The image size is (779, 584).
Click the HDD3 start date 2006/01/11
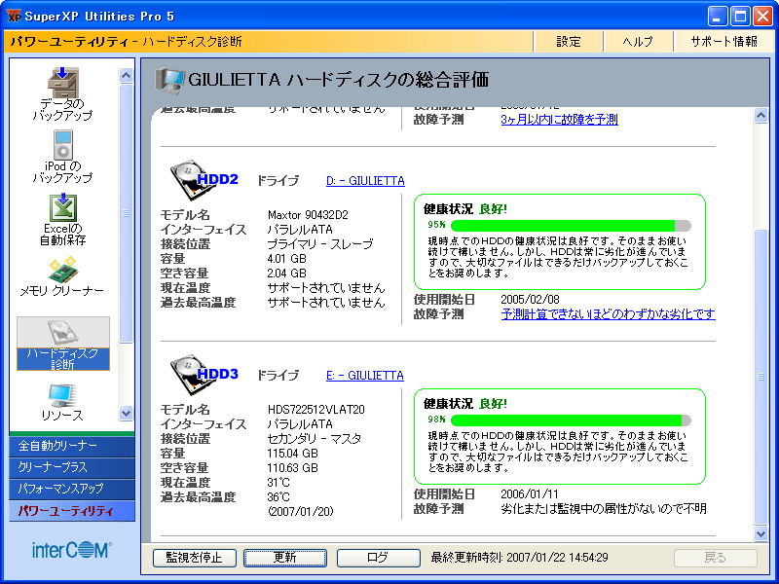[x=530, y=494]
